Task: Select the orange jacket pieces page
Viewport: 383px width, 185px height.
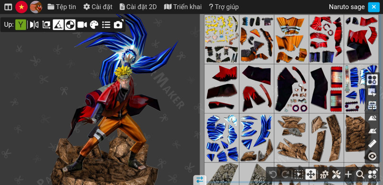Action: (292, 39)
